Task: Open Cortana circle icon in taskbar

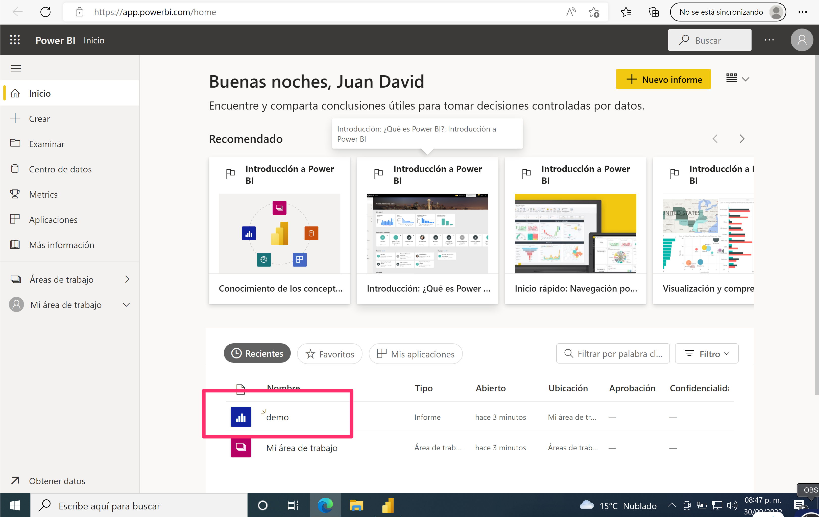Action: tap(262, 505)
